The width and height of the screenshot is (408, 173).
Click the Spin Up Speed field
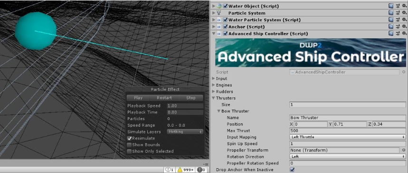point(348,144)
